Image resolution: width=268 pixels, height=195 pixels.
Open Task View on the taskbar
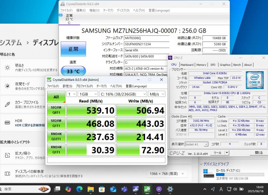point(57,189)
